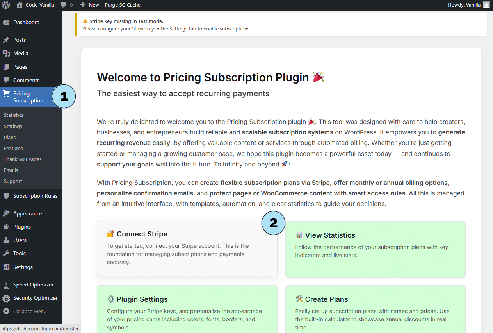Click the user avatar next to Howdy, Vanilla
Viewport: 493px width, 333px height.
pos(486,5)
